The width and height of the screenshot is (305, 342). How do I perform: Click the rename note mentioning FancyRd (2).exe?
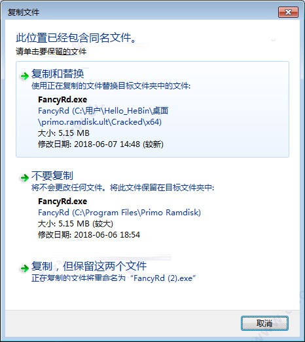(113, 278)
